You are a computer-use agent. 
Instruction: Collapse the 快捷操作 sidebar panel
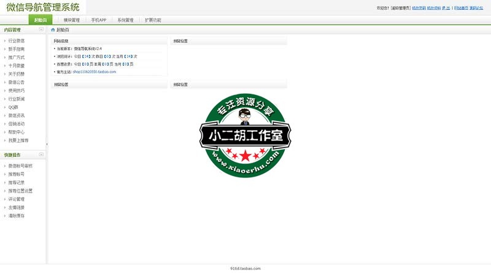41,155
